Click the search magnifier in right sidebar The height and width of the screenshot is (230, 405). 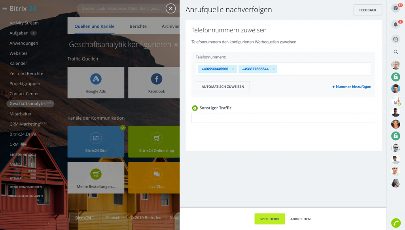coord(396,52)
